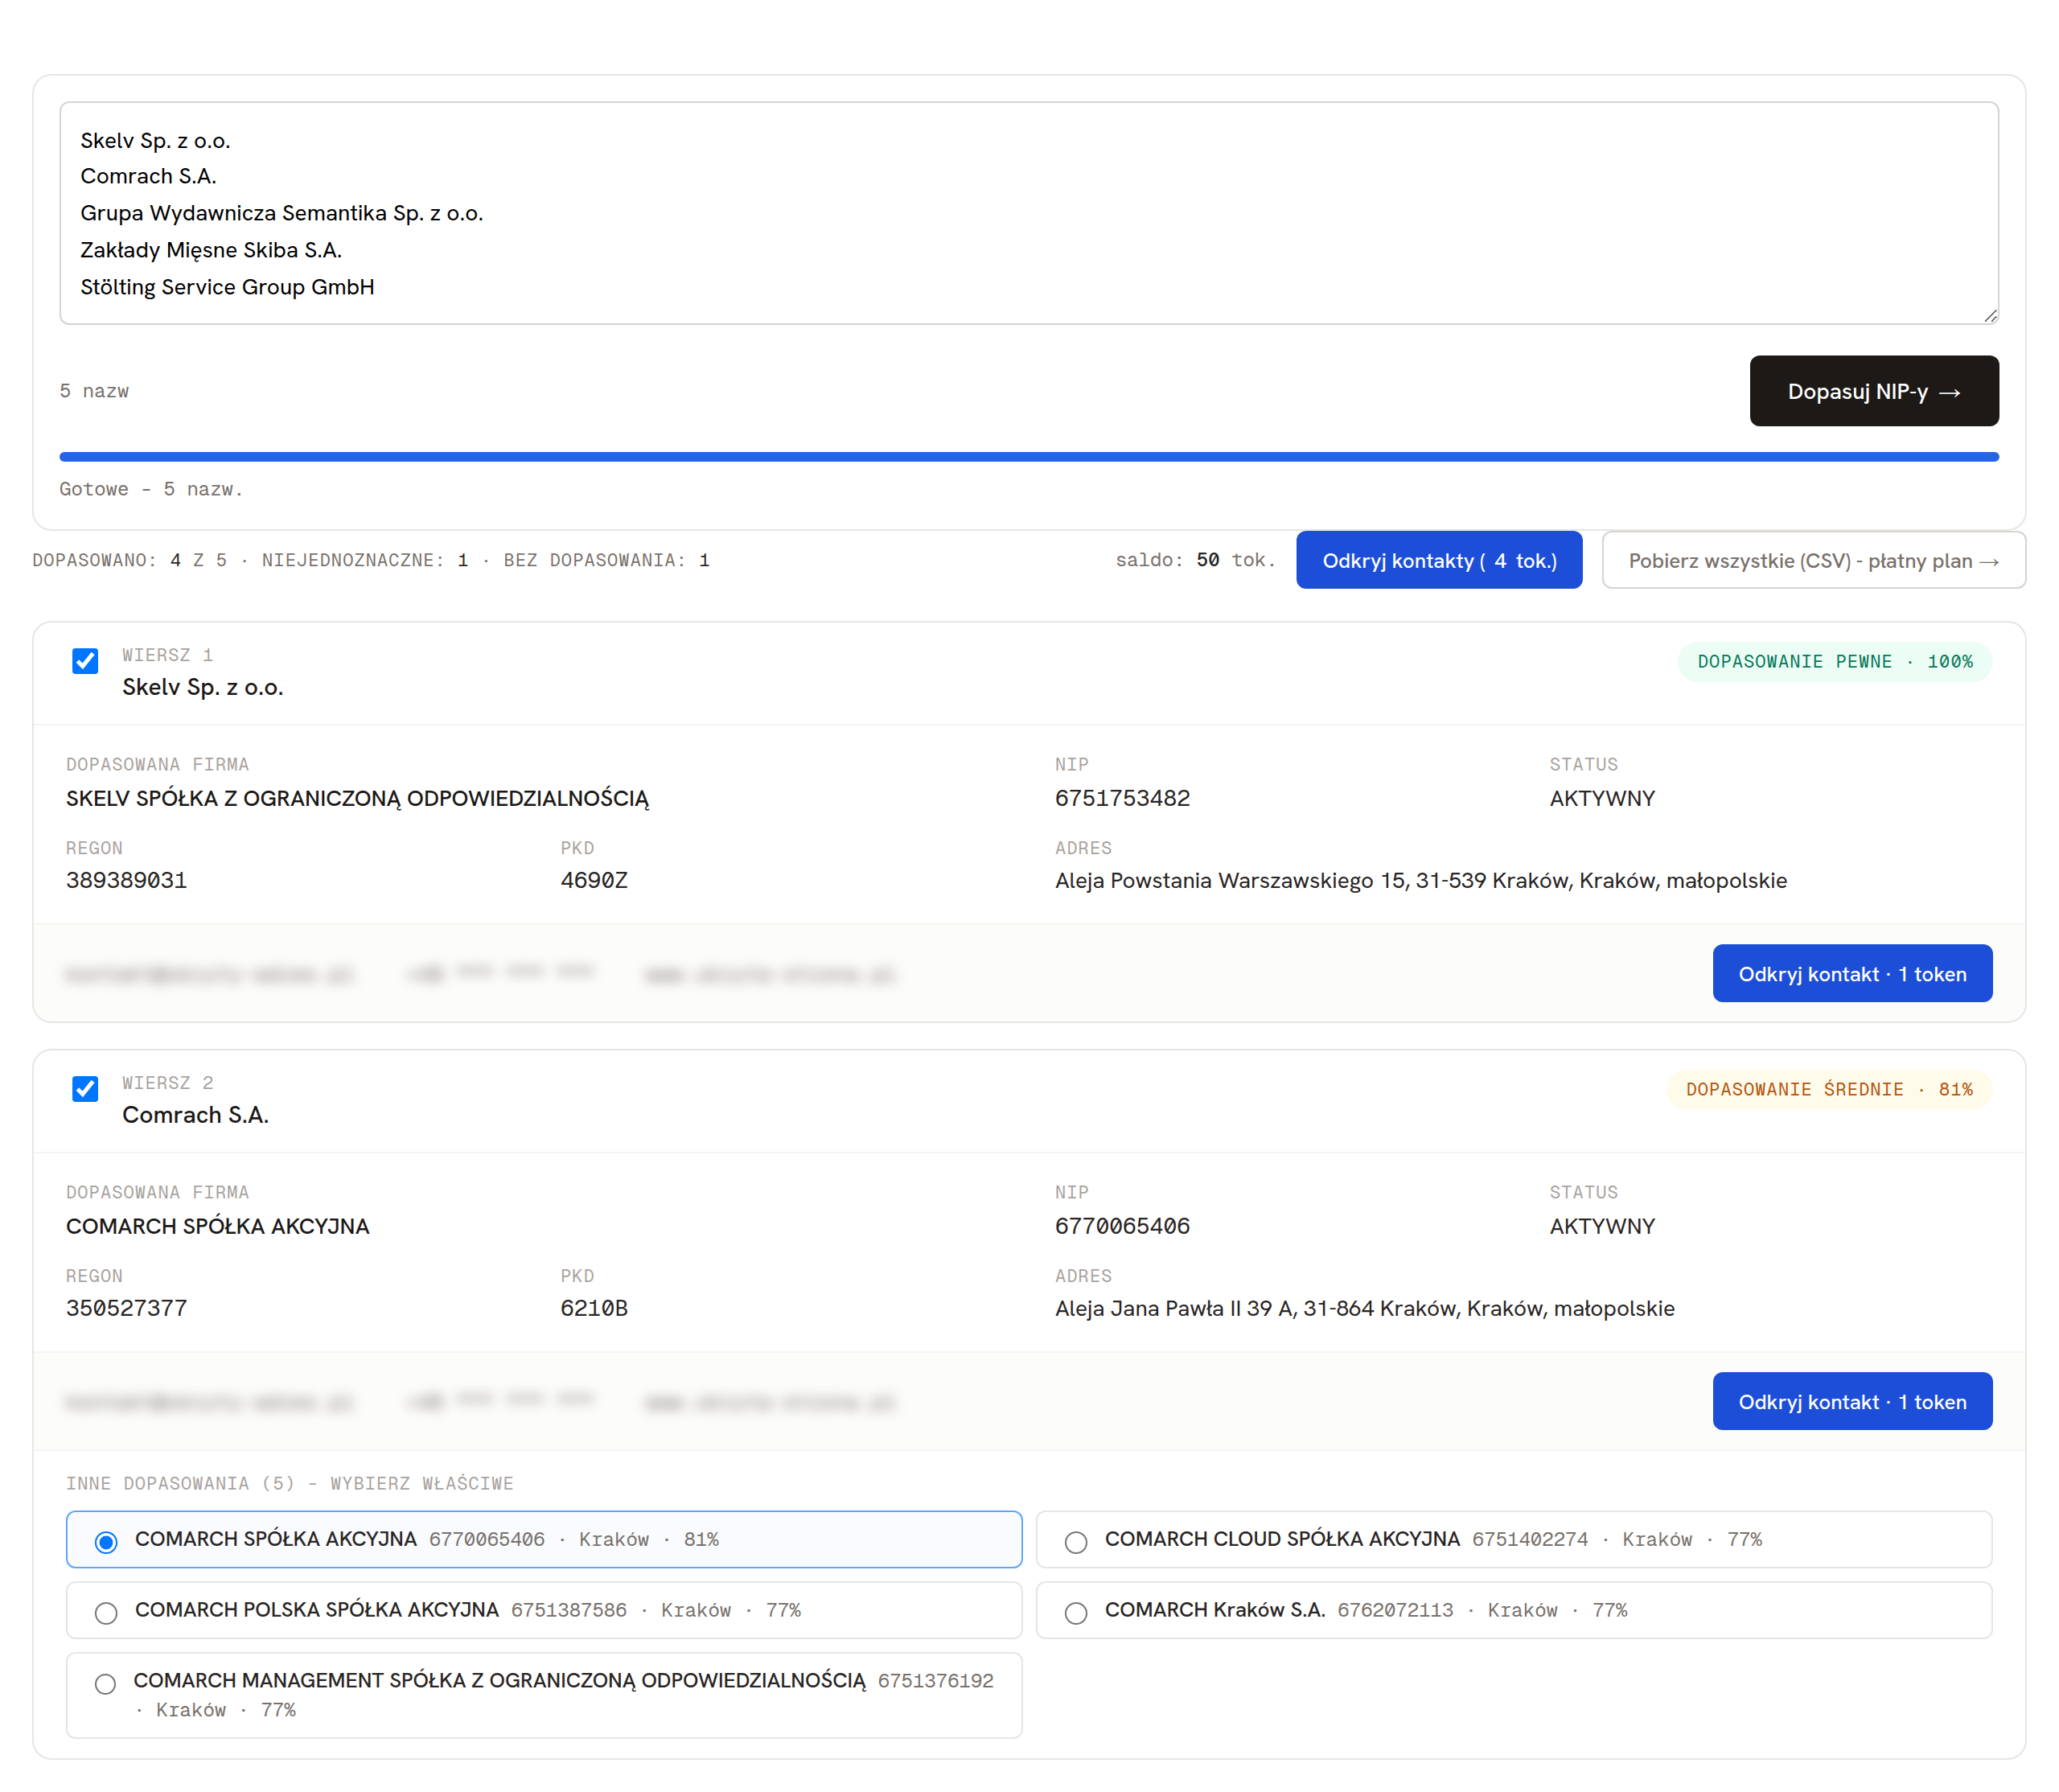Click the "DOPASOWANO: 4 Z 5" summary
Image resolution: width=2059 pixels, height=1792 pixels.
click(x=130, y=560)
